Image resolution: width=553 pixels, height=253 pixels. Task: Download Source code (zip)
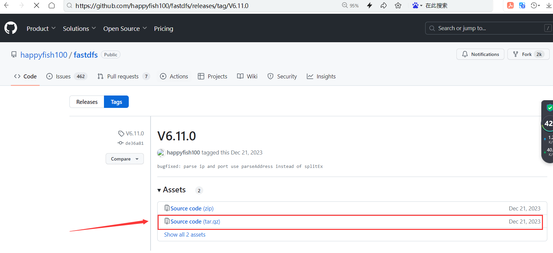coord(192,208)
